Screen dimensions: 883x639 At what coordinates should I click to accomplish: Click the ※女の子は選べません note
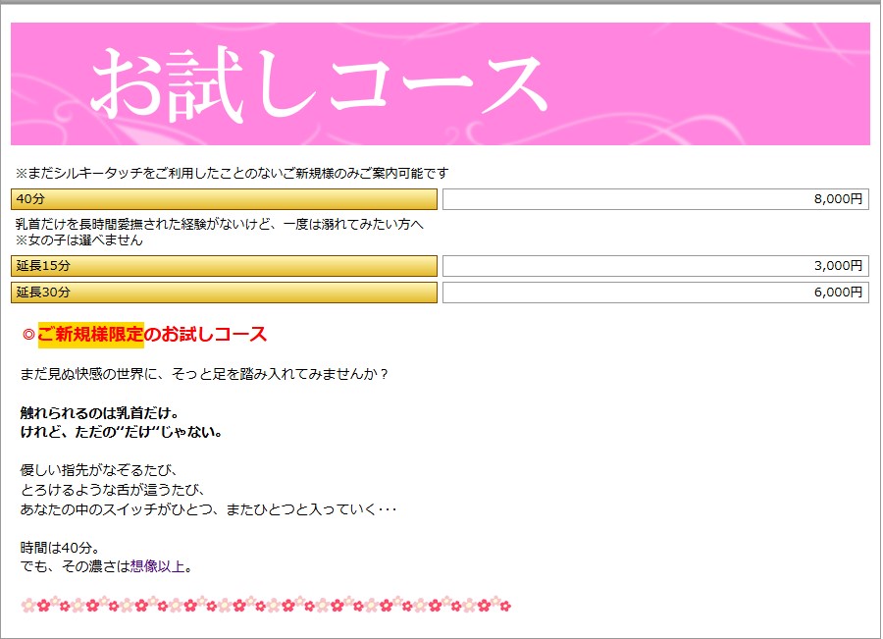pyautogui.click(x=79, y=240)
